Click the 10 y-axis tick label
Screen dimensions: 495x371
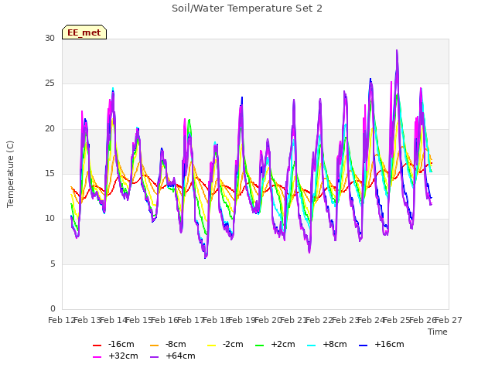tap(49, 218)
